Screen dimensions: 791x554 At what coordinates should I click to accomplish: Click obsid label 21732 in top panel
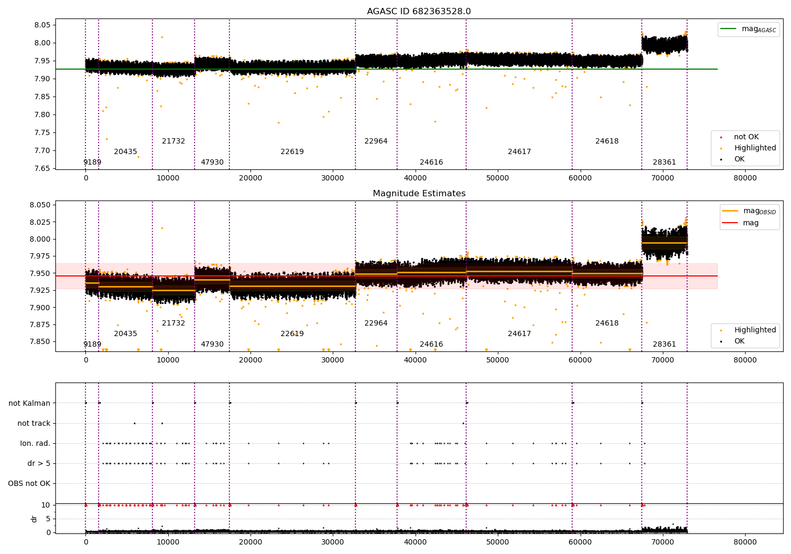point(173,141)
